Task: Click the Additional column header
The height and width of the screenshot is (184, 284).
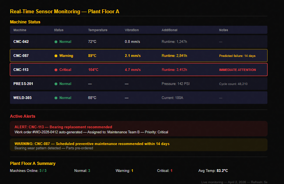Action: 169,30
